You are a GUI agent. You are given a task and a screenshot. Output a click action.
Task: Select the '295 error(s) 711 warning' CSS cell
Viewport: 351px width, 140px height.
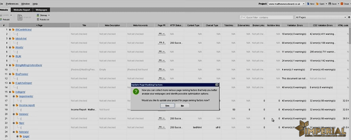(323, 52)
